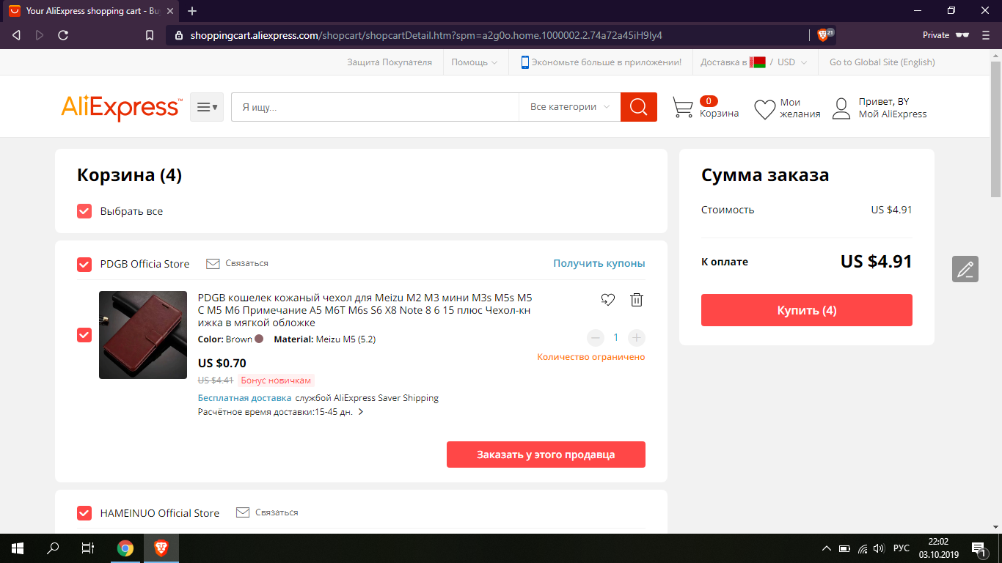
Task: Open the 'Все категории' search dropdown
Action: 570,107
